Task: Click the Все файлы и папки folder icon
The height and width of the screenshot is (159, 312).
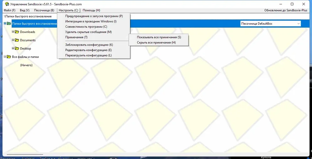Action: click(x=9, y=57)
